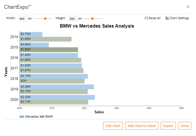
Task: Click the 2018 Mercedes bar labeled $2.10M
Action: 54,76
